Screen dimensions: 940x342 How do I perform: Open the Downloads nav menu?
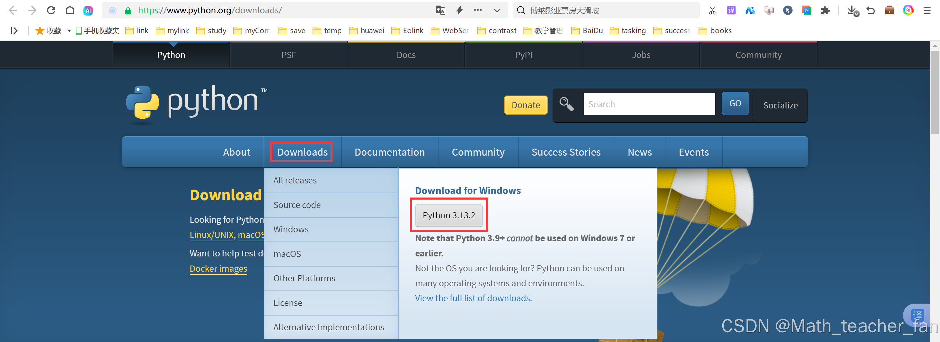tap(302, 152)
